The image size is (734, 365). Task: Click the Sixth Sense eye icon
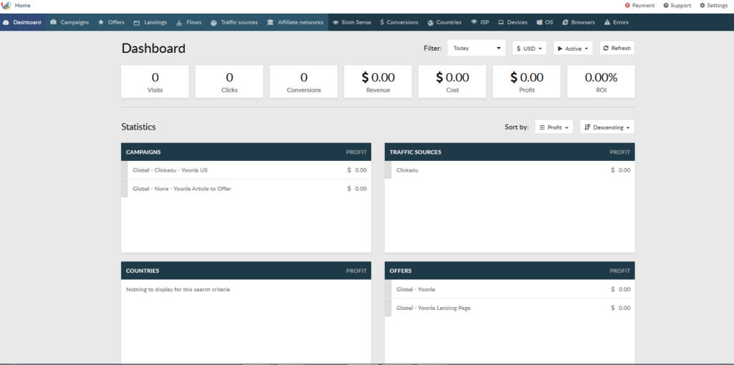tap(335, 22)
